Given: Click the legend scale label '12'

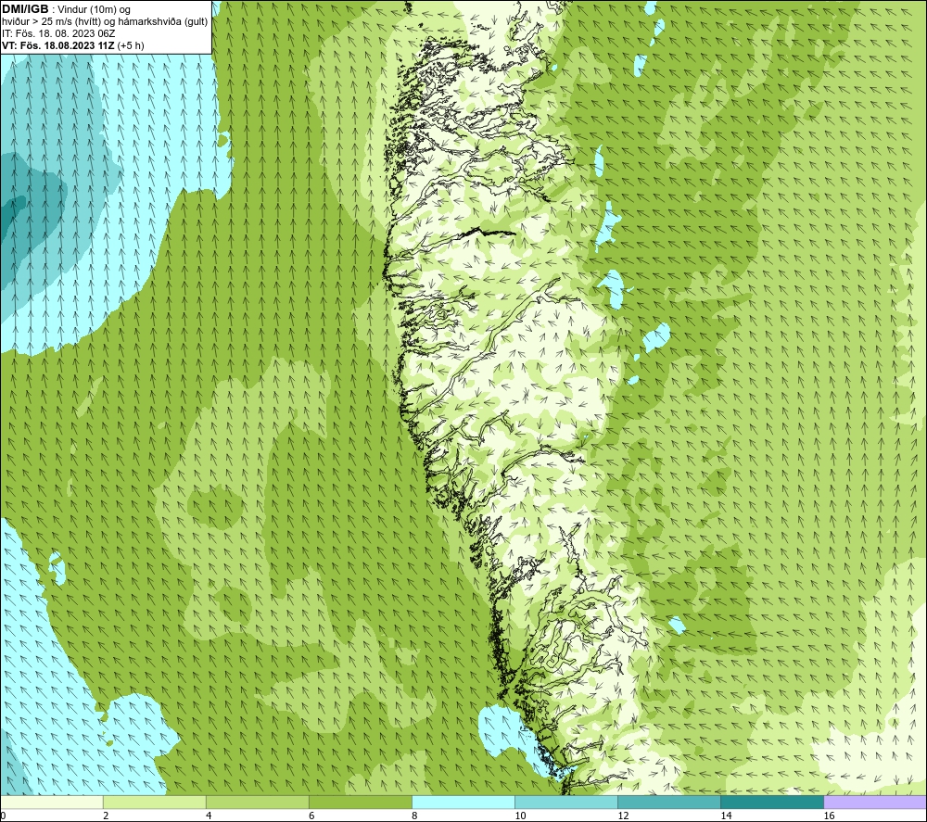Looking at the screenshot, I should coord(623,816).
